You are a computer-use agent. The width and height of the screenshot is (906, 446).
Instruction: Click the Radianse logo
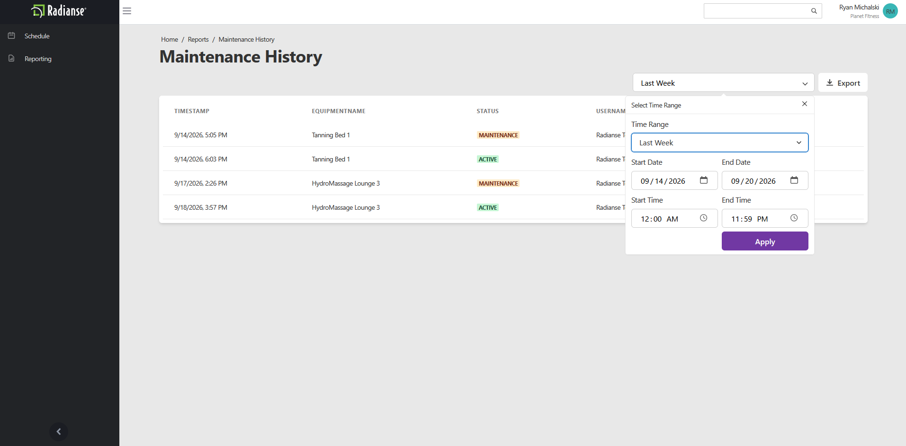pos(59,11)
